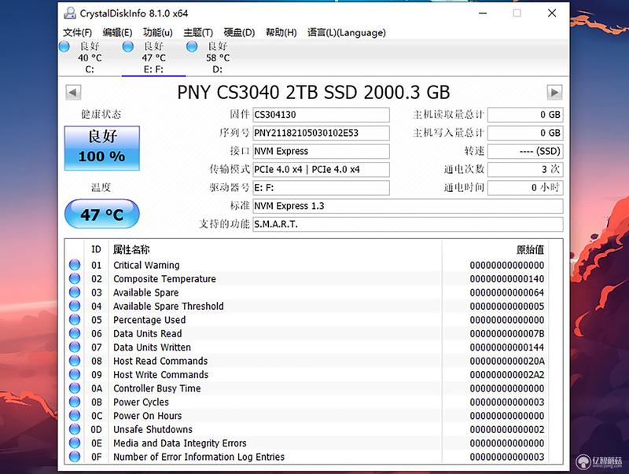Image resolution: width=629 pixels, height=474 pixels.
Task: Click raw value 0000000000020A
Action: (x=507, y=361)
